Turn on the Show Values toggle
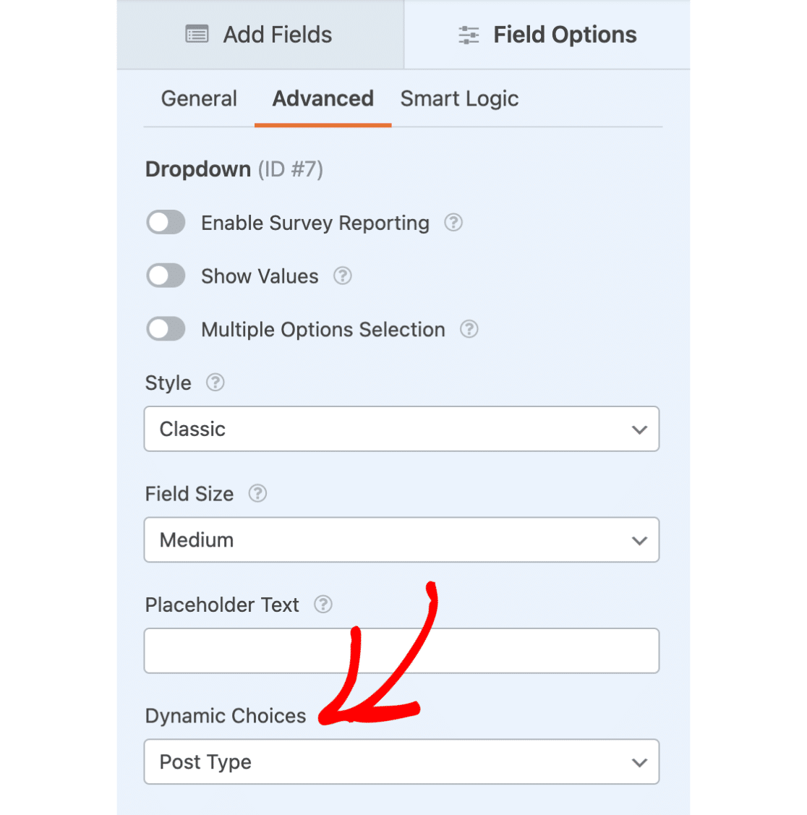The height and width of the screenshot is (815, 807). coord(166,276)
